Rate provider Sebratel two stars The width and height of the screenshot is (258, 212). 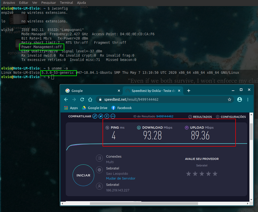[195, 174]
